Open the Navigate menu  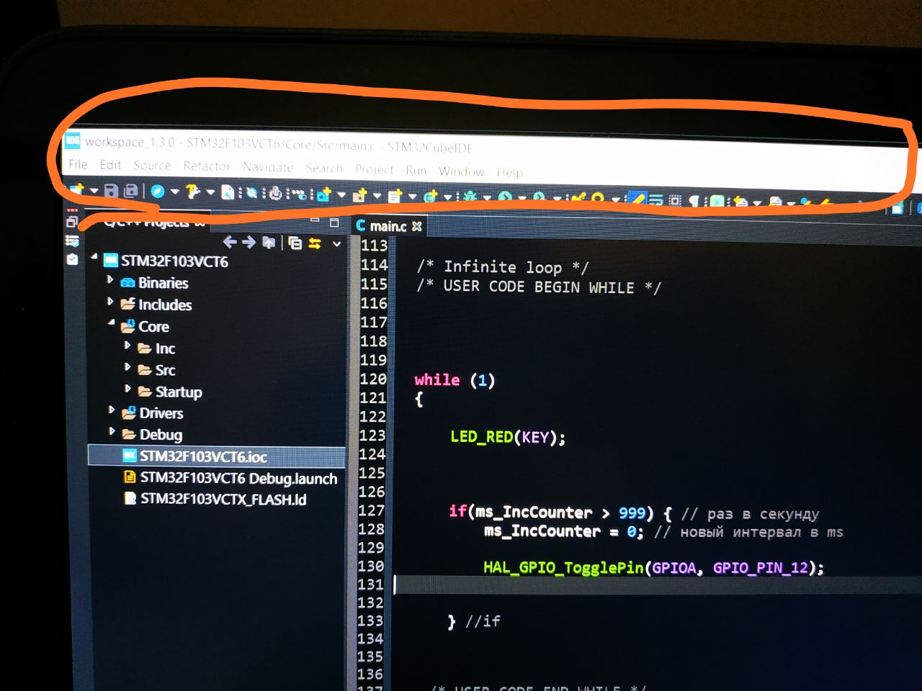pos(268,167)
